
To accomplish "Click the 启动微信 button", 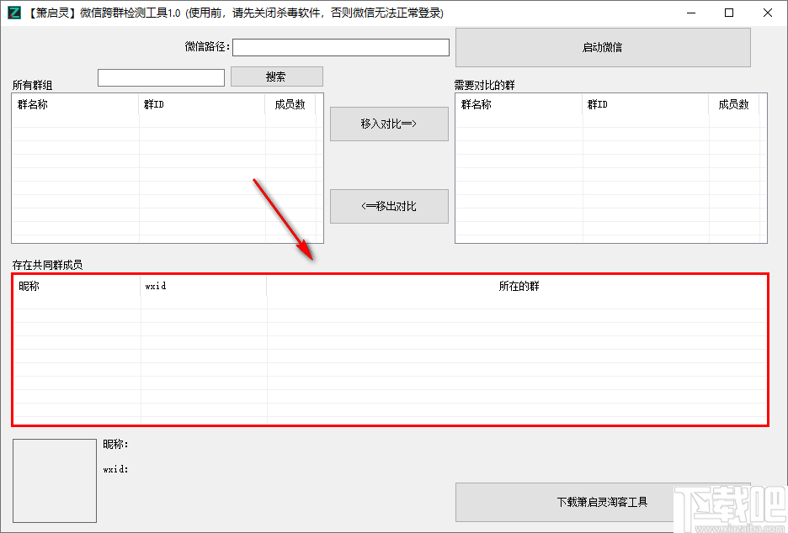I will pos(603,47).
